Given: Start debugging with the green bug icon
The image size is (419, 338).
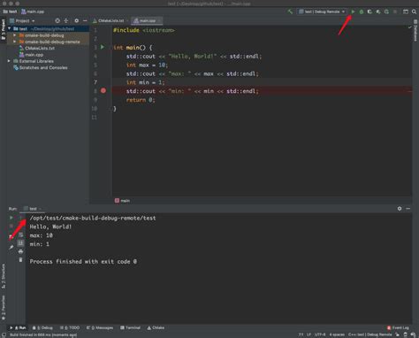Looking at the screenshot, I should click(362, 12).
